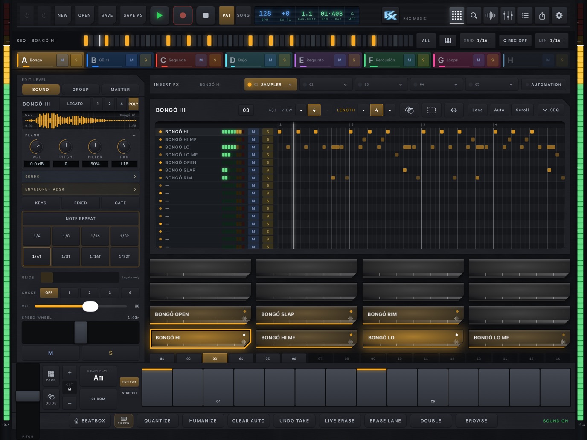587x440 pixels.
Task: Open the 01 SAMPLER insert dropdown
Action: (270, 84)
